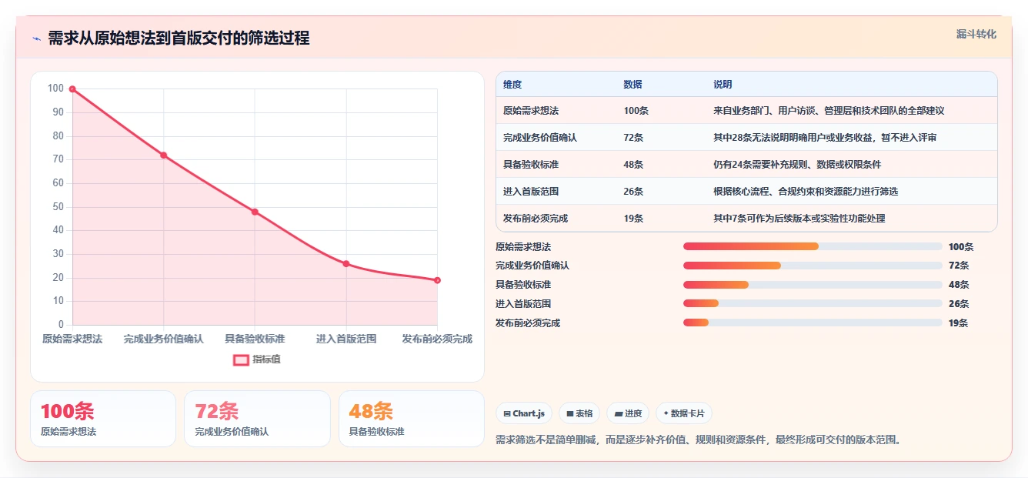The height and width of the screenshot is (478, 1028).
Task: Click the x-axis label 发布前必须完成
Action: tap(437, 339)
